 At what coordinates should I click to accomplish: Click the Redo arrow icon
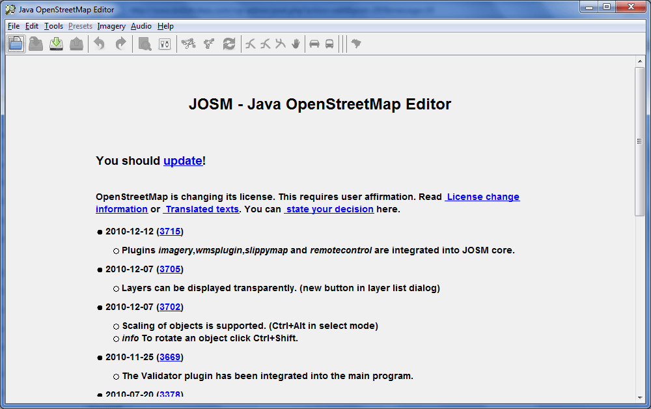coord(120,44)
